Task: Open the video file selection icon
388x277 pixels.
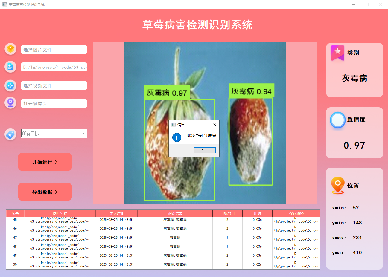Action: pos(10,85)
